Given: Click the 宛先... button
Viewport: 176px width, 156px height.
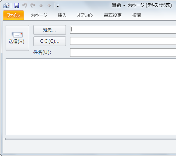Looking at the screenshot, I should pos(49,30).
